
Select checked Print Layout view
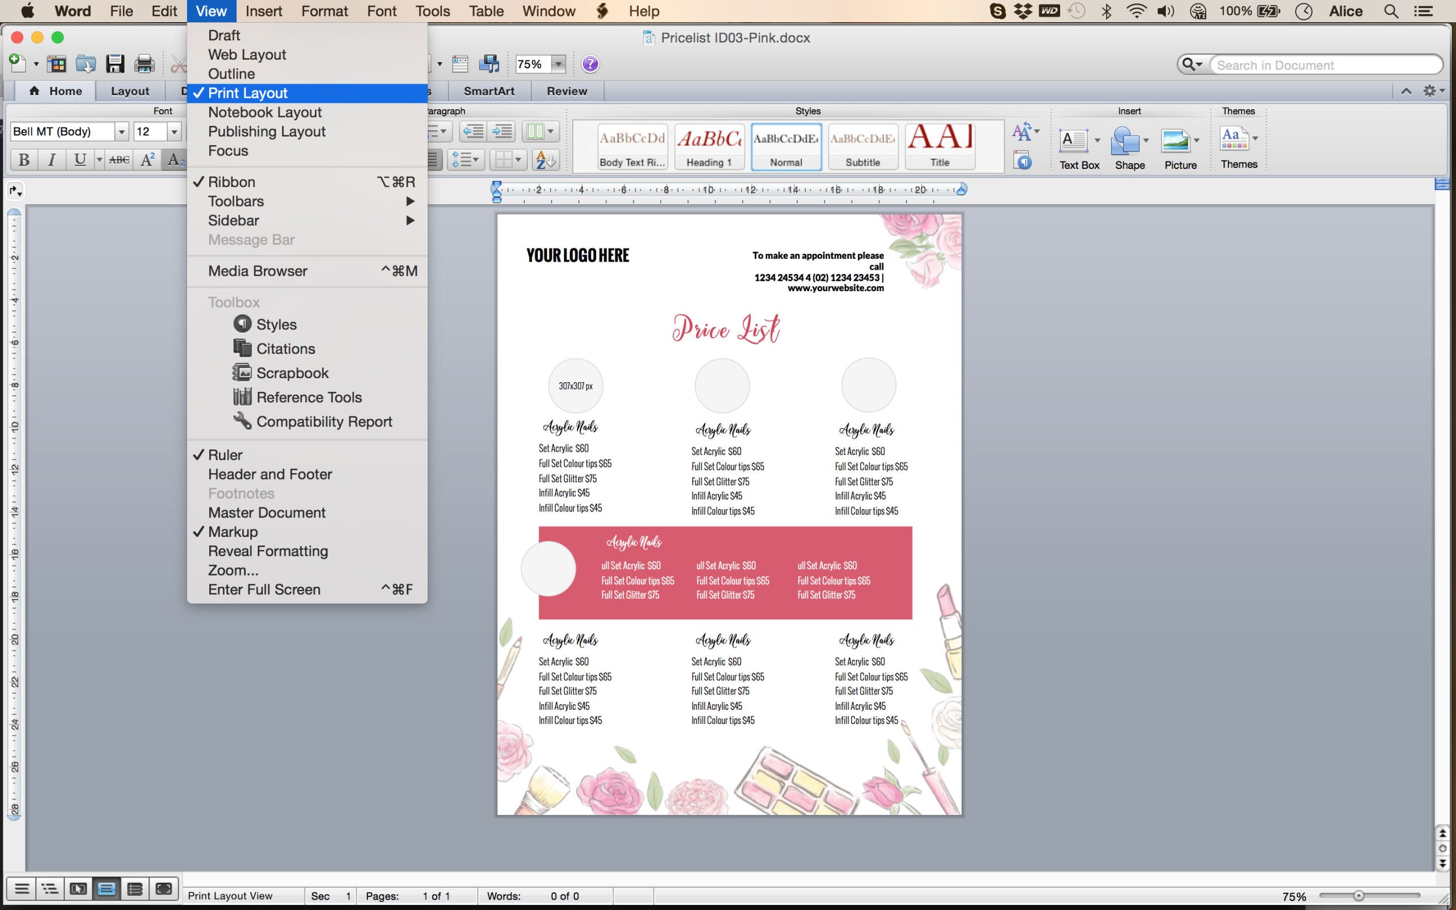(x=307, y=93)
